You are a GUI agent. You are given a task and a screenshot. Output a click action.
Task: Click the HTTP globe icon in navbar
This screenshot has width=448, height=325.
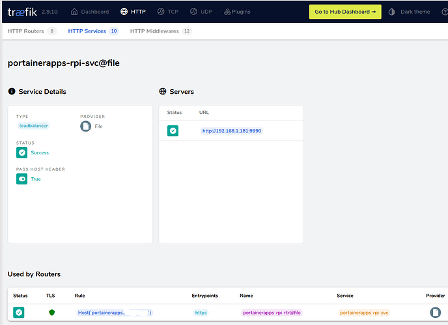124,12
